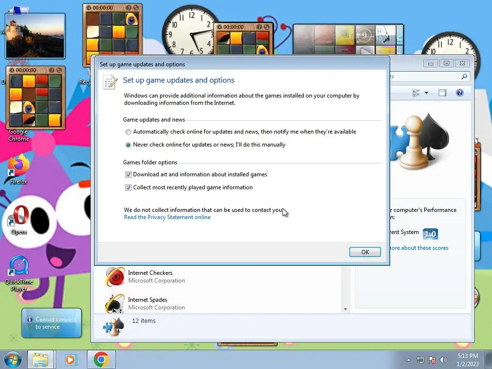
Task: Open Opera desktop shortcut
Action: (19, 220)
